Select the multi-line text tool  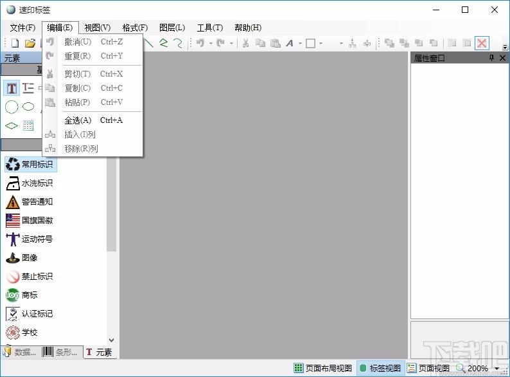click(x=28, y=88)
